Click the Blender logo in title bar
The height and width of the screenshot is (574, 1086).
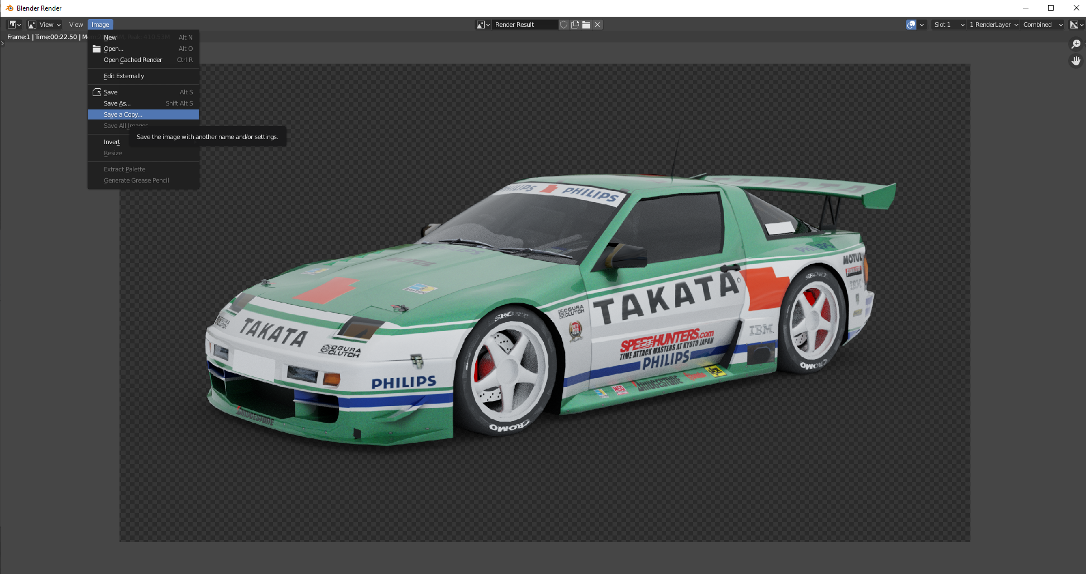click(x=9, y=8)
